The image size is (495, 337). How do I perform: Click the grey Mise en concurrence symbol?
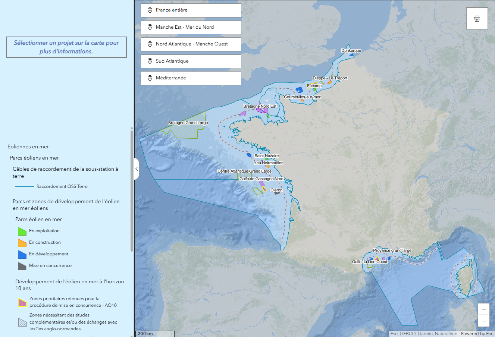click(x=22, y=266)
